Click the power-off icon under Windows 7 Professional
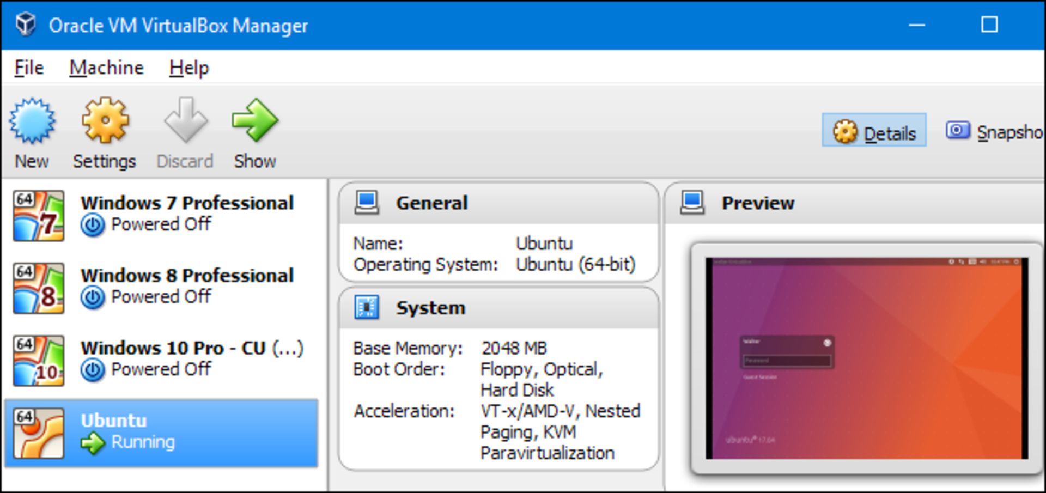The height and width of the screenshot is (493, 1046). pyautogui.click(x=93, y=225)
